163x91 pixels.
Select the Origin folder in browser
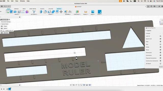tap(5, 26)
